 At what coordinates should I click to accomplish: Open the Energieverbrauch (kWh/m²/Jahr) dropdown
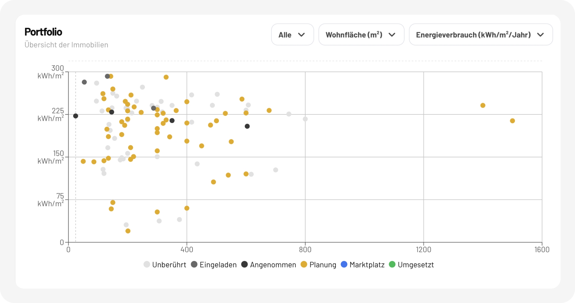(480, 35)
